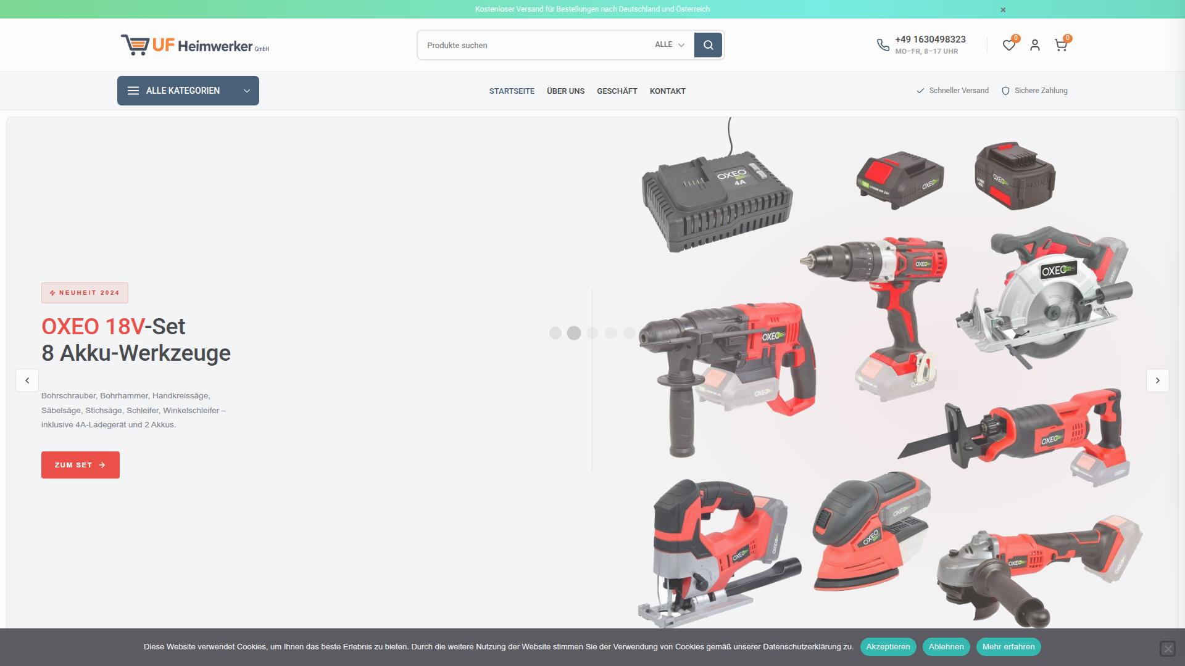1185x666 pixels.
Task: Decline cookies with Ablehnen
Action: point(946,647)
